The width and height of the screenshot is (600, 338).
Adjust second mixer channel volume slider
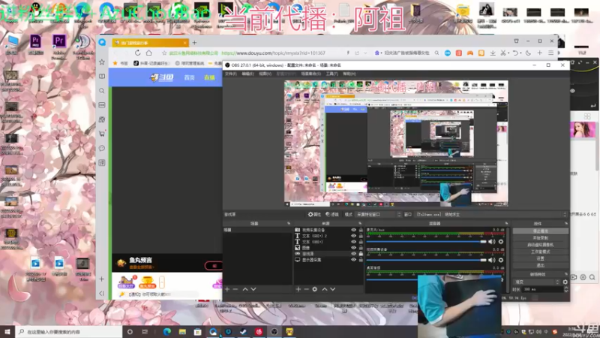pyautogui.click(x=426, y=260)
